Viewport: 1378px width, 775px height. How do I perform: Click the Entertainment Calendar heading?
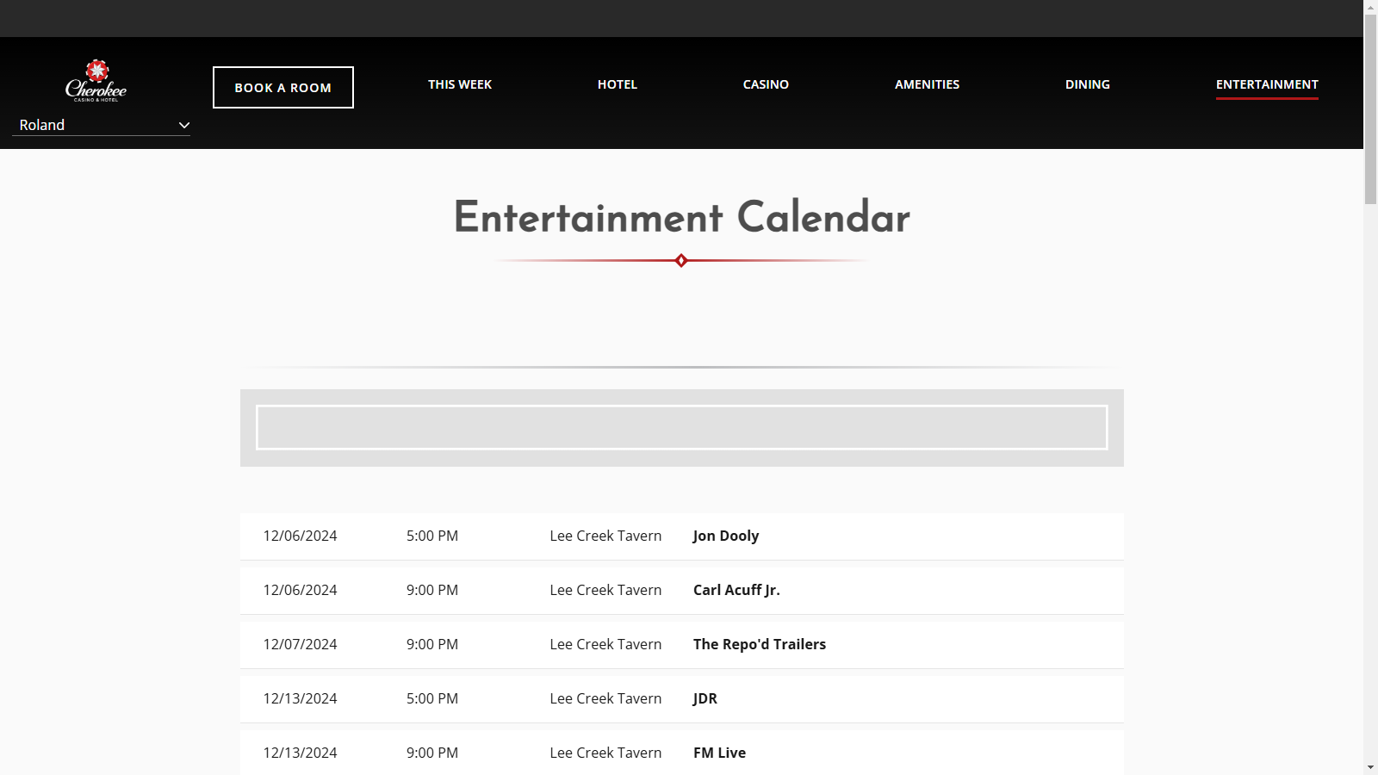681,217
